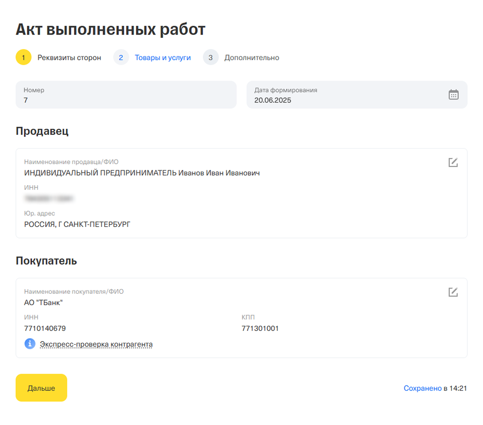Click the buyer КПП value 771301001

(x=260, y=328)
